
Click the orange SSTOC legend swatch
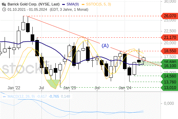coord(83,5)
